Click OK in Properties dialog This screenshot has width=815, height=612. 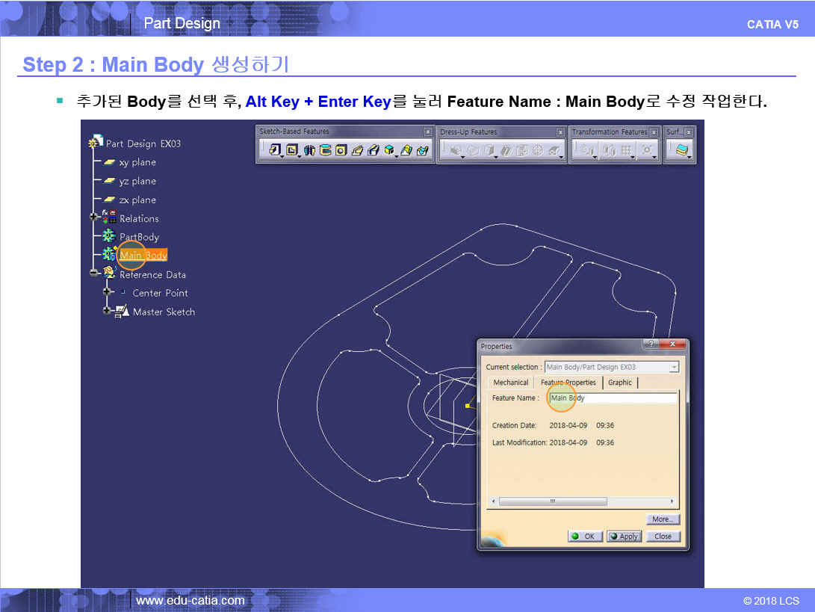pos(585,536)
